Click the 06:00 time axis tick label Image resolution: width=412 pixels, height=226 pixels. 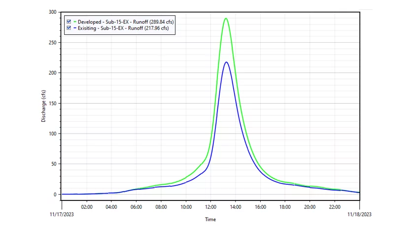136,207
